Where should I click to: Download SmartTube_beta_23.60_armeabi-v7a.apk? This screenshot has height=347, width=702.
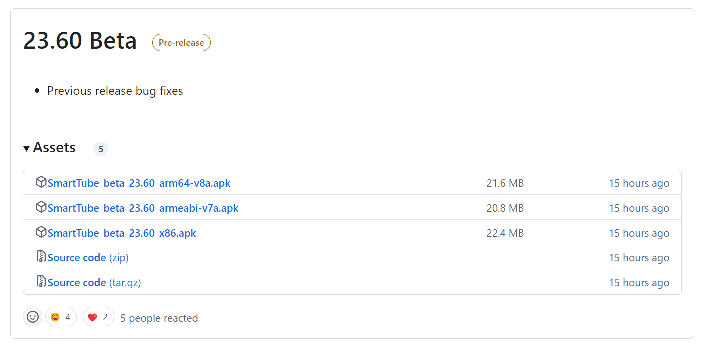point(143,208)
